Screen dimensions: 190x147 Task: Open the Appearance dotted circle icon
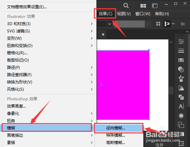click(x=181, y=116)
